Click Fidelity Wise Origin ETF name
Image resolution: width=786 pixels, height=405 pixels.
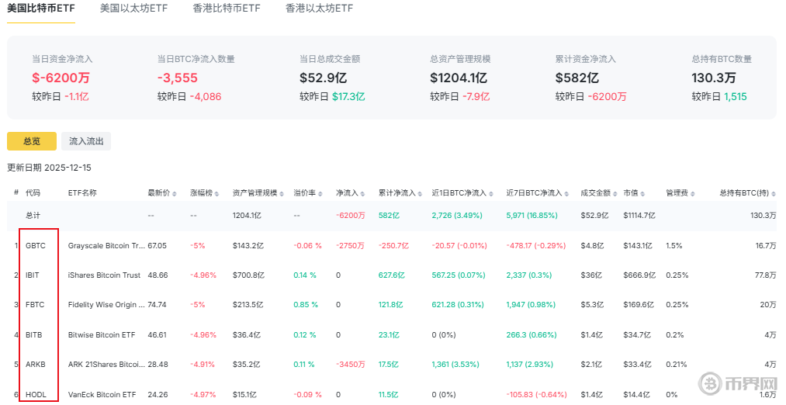pyautogui.click(x=107, y=305)
